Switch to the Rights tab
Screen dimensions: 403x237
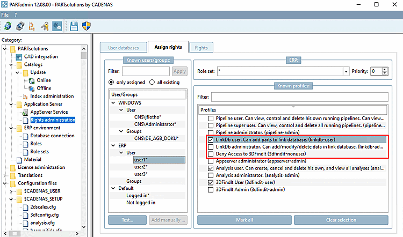201,48
